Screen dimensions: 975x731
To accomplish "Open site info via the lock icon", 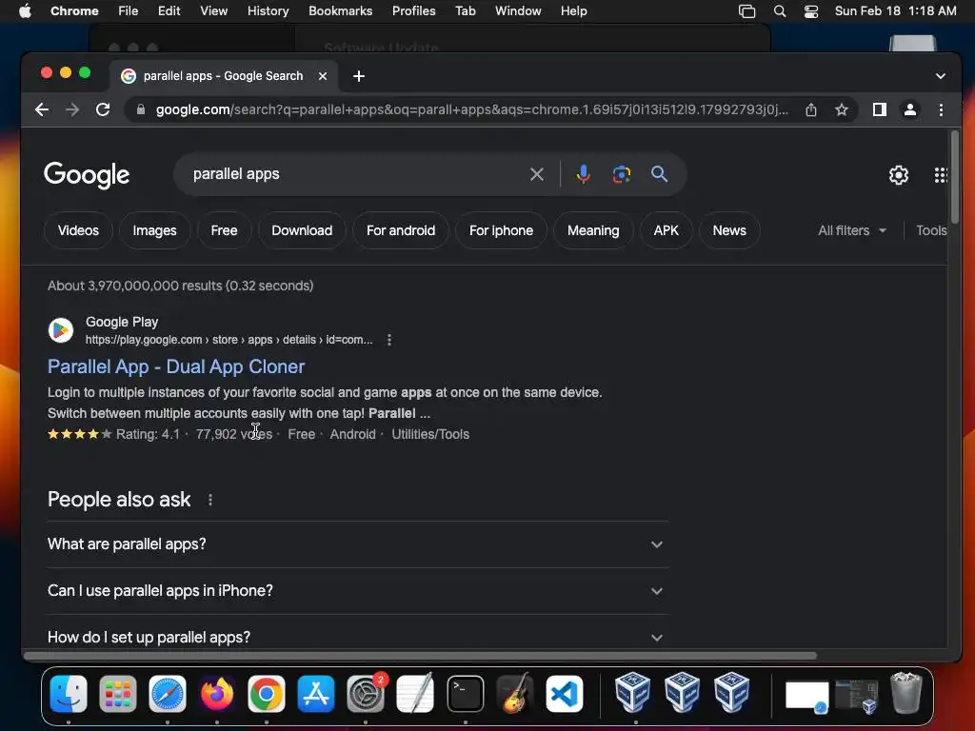I will tap(141, 110).
